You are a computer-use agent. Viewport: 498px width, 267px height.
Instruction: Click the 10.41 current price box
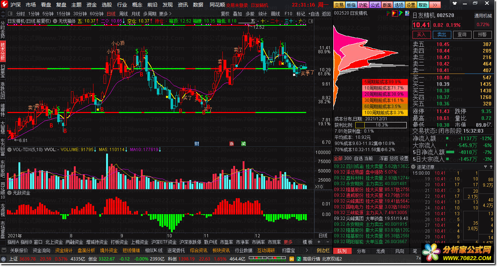pos(422,25)
